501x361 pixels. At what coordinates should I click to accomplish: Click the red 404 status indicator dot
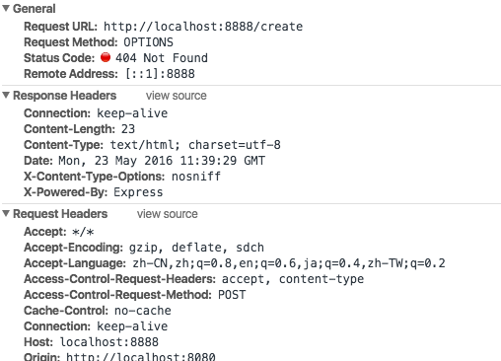pos(106,57)
